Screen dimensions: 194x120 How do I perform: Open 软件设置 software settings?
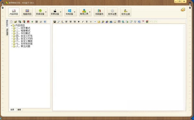click(112, 12)
